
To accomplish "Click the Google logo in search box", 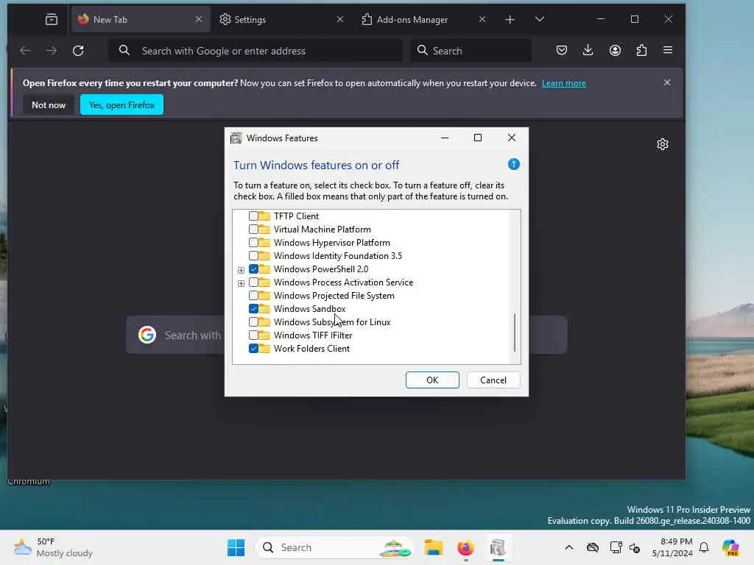I will click(147, 335).
